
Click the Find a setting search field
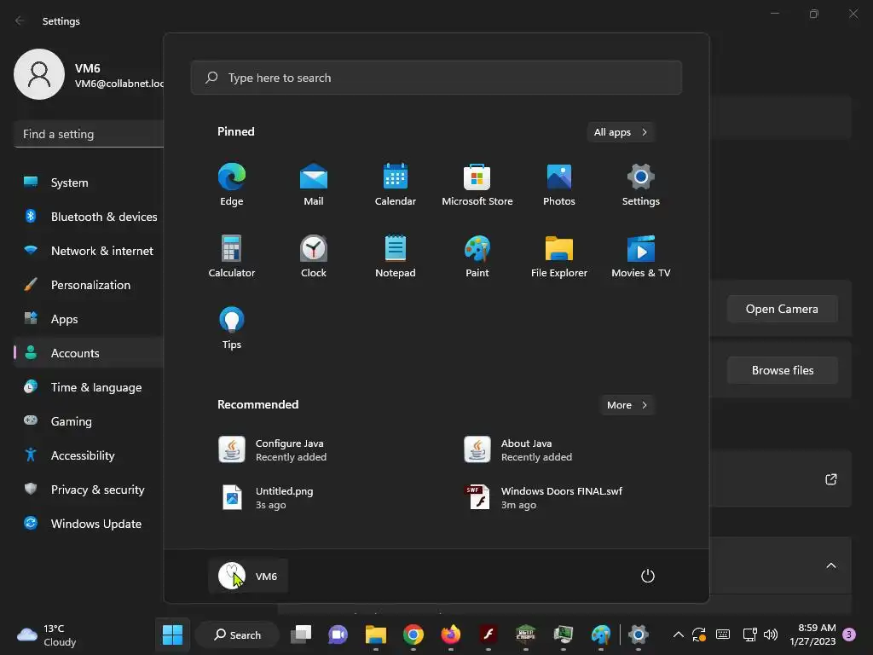(x=89, y=134)
